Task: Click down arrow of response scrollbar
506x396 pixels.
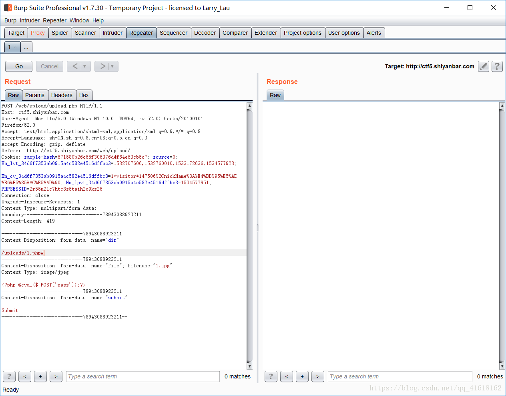Action: pos(502,366)
